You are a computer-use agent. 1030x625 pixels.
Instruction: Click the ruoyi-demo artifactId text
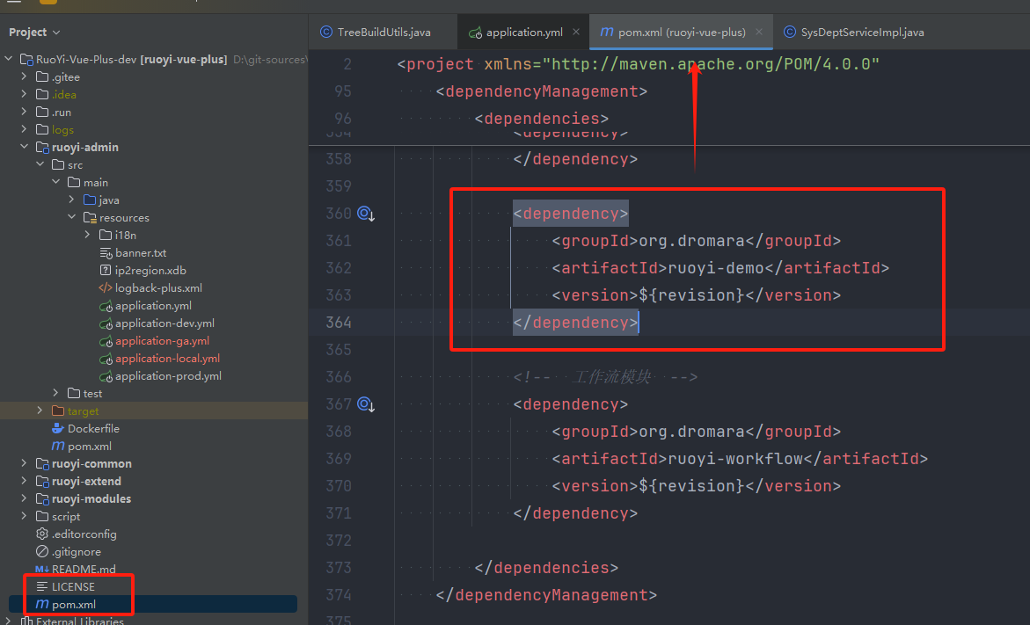point(716,268)
